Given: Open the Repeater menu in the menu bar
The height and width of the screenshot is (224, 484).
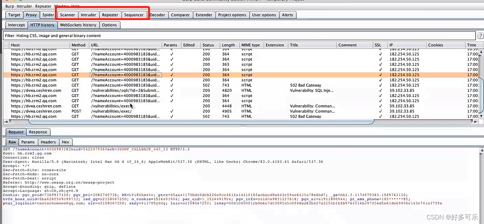Looking at the screenshot, I should (x=43, y=6).
